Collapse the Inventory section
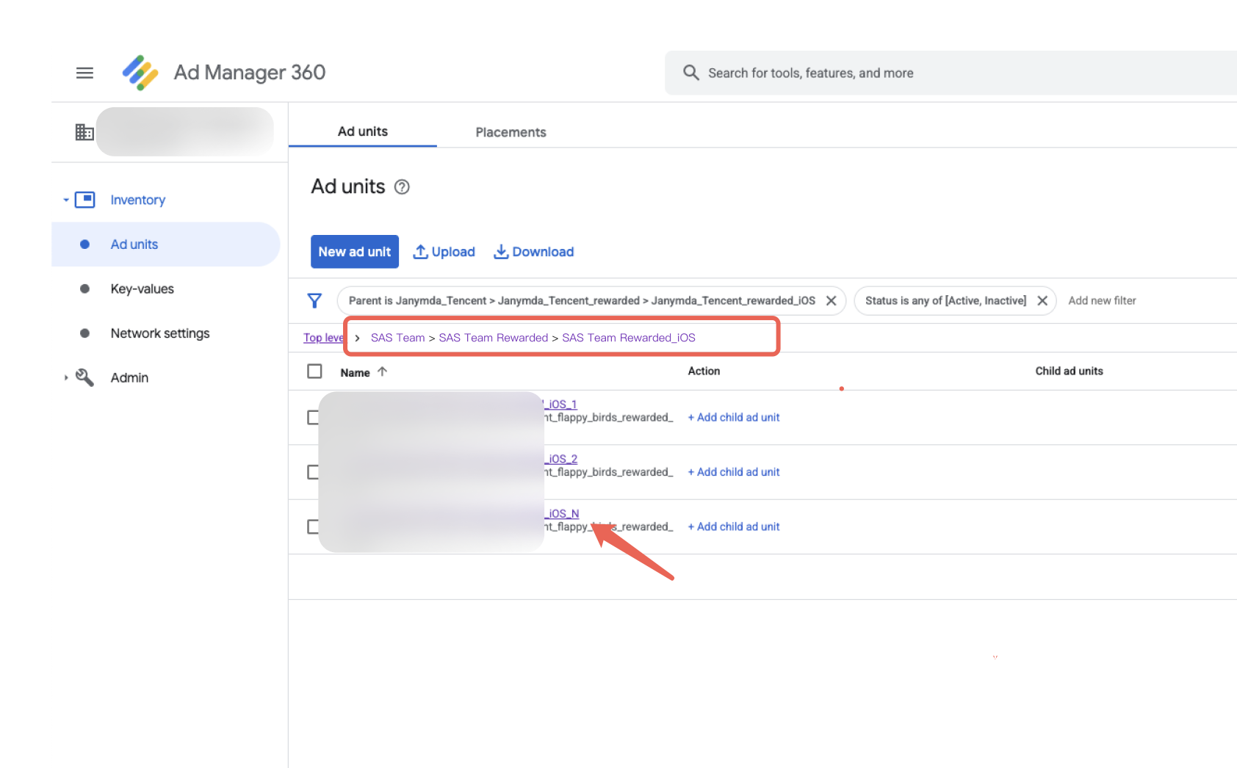 pos(66,200)
